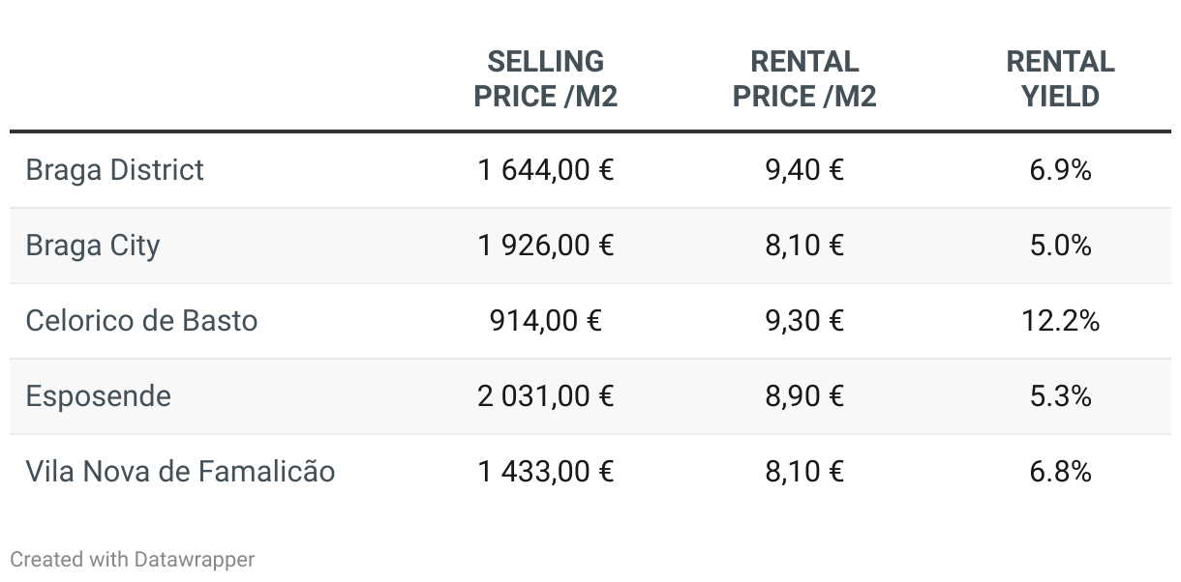Select the Braga District row label
Screen dimensions: 1181x582
[115, 170]
